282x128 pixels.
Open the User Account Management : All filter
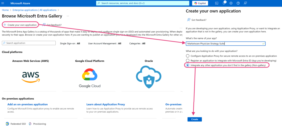coord(105,43)
